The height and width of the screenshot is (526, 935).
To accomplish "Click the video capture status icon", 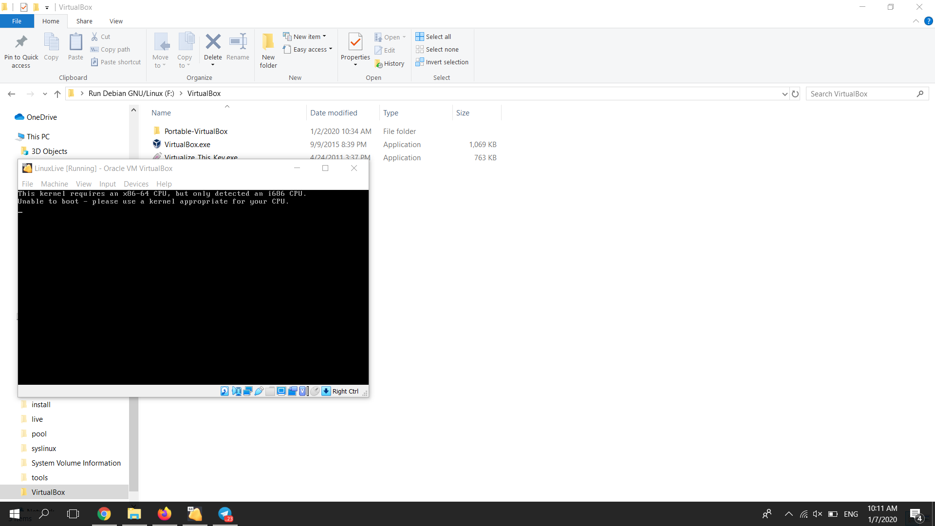I will tap(292, 391).
